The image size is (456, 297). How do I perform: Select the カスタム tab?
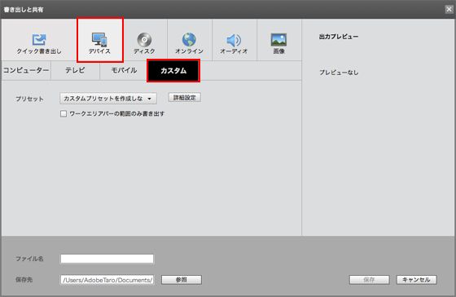coord(173,70)
